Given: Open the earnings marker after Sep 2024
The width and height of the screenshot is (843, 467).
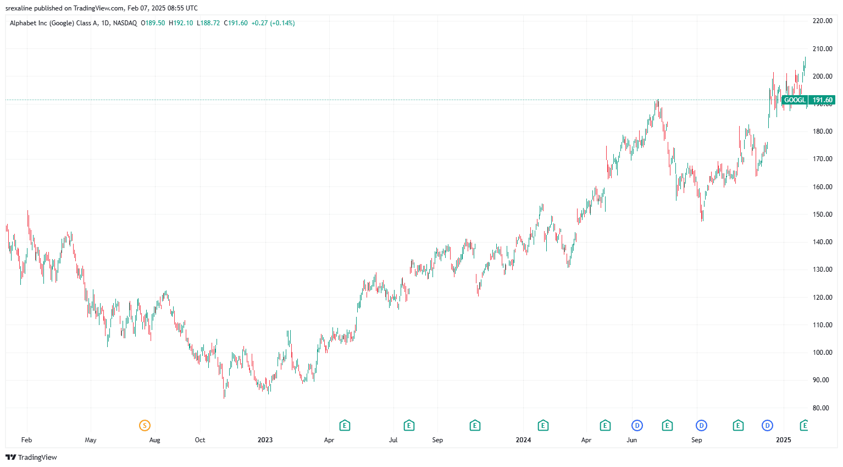Looking at the screenshot, I should [x=738, y=425].
